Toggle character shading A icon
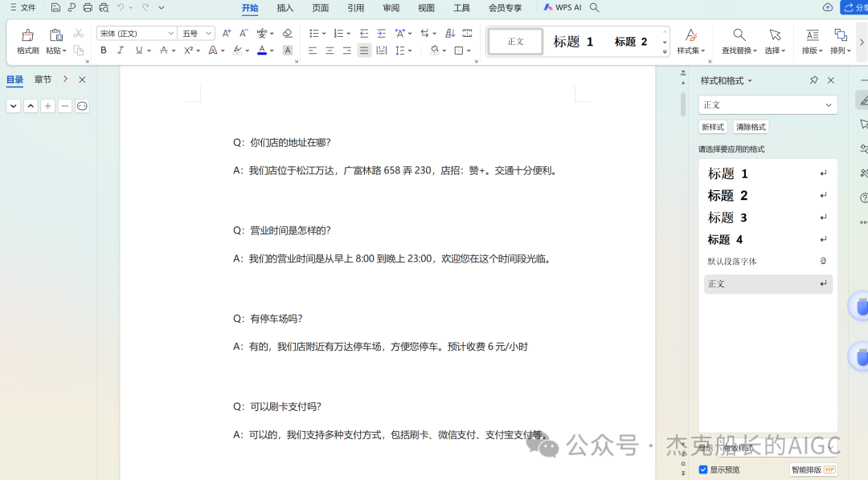 [x=287, y=51]
